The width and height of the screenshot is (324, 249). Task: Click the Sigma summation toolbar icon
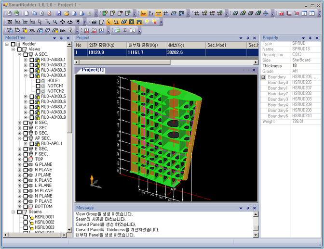(x=125, y=30)
